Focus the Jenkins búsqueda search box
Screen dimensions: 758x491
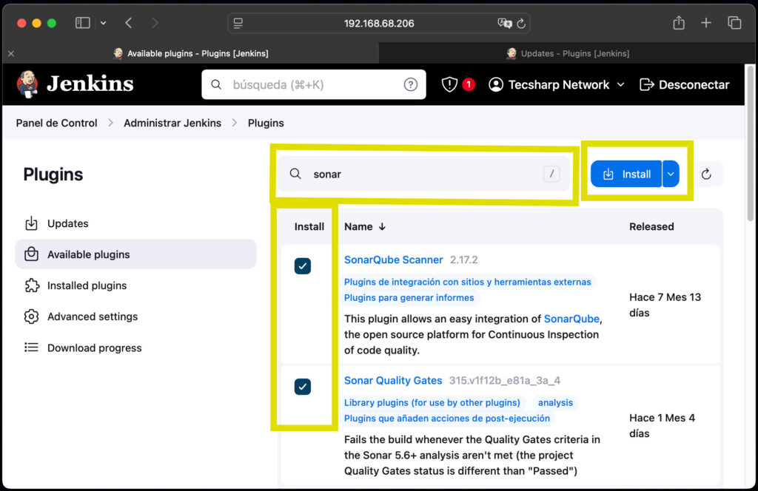coord(314,84)
